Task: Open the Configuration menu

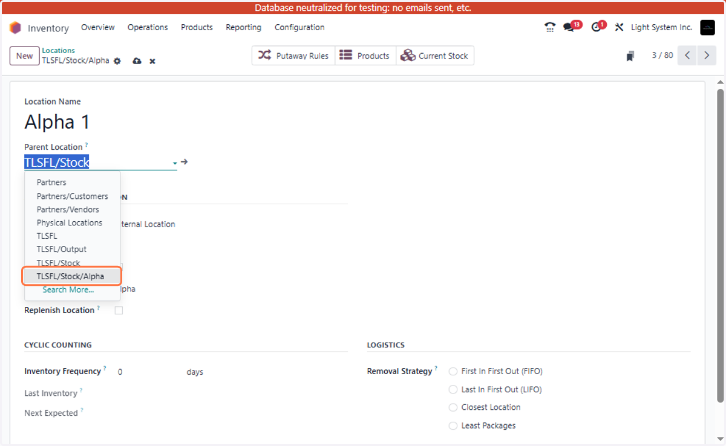Action: (x=299, y=27)
